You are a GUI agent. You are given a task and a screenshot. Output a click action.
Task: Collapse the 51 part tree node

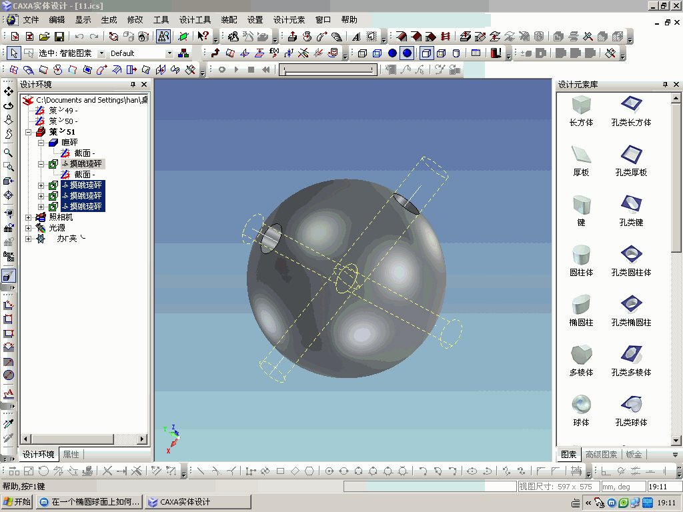[28, 132]
